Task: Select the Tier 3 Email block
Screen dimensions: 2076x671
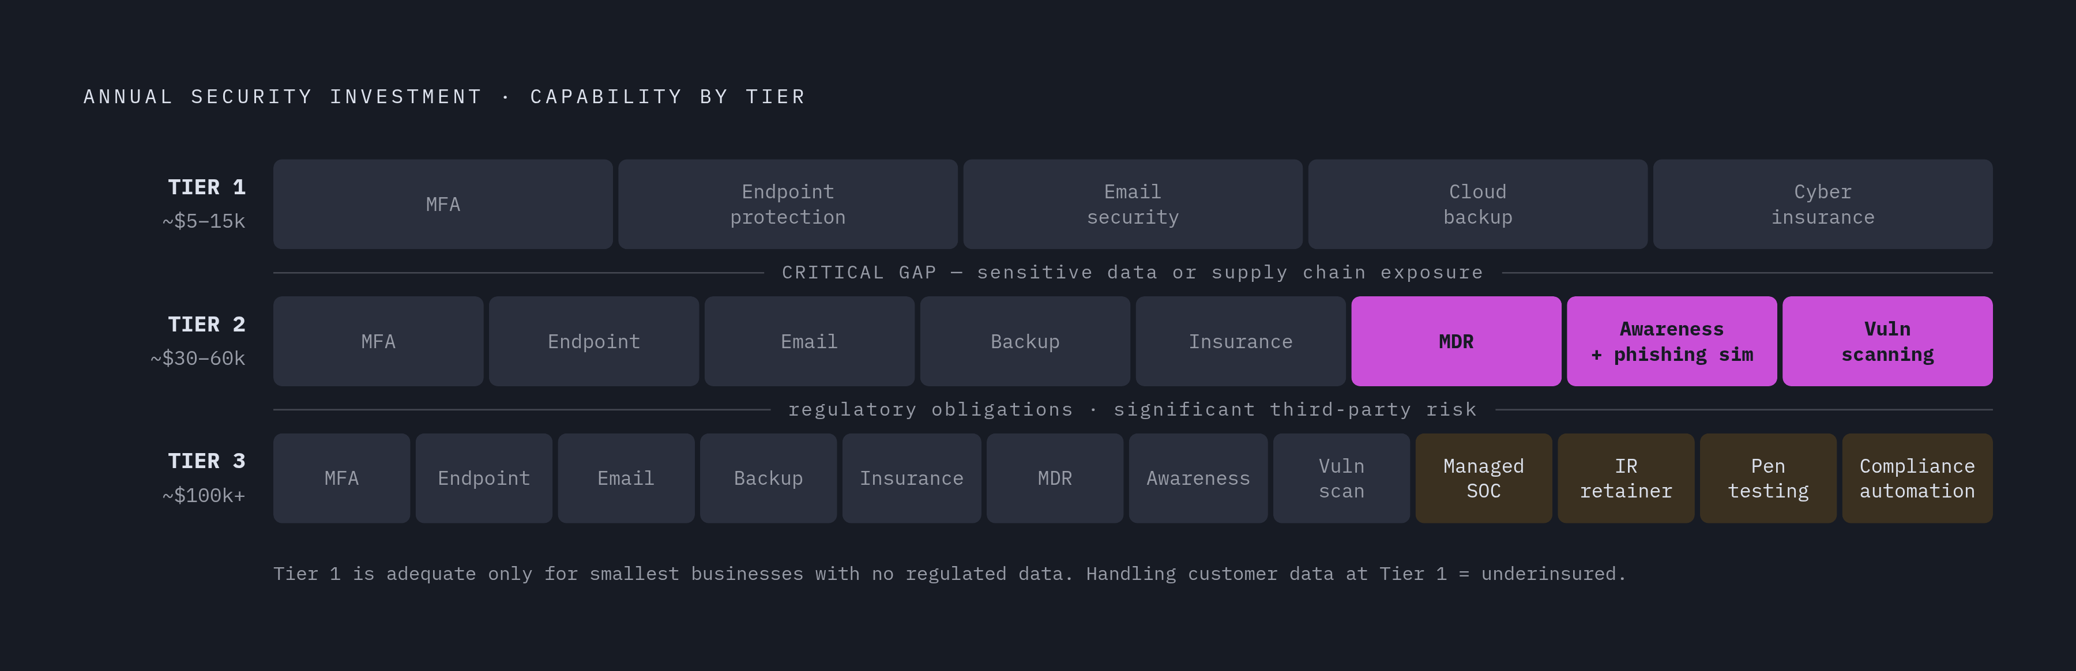Action: pyautogui.click(x=626, y=478)
